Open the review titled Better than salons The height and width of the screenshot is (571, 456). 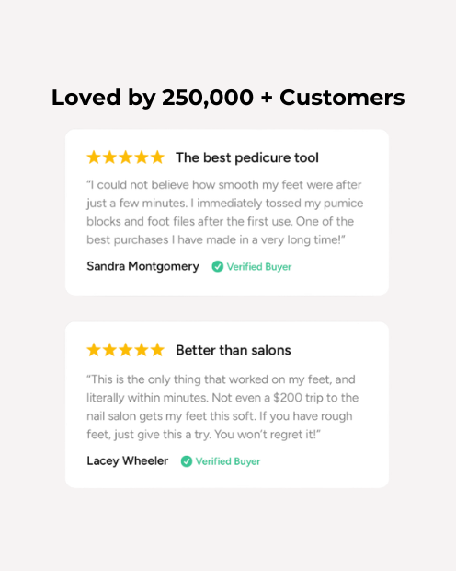point(234,350)
